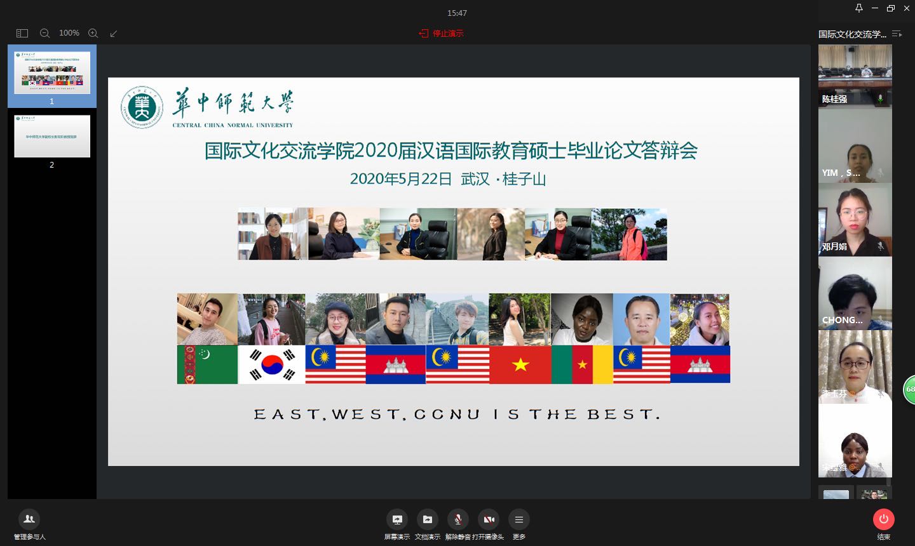Screen dimensions: 915x546
Task: Stop the presentation with 停止演示
Action: (442, 33)
